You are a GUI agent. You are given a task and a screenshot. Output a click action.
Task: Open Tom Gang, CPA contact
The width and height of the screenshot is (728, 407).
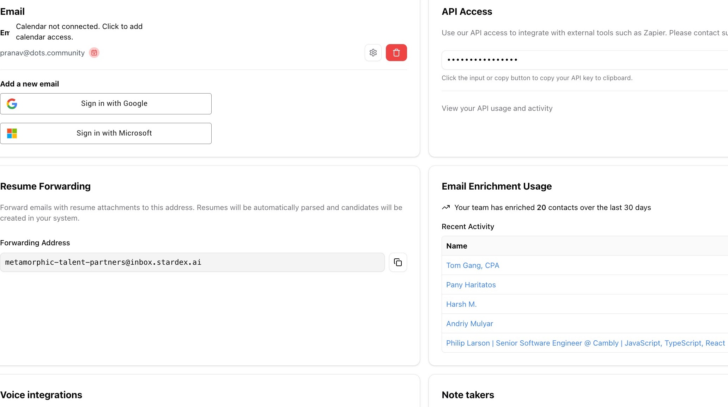(472, 265)
